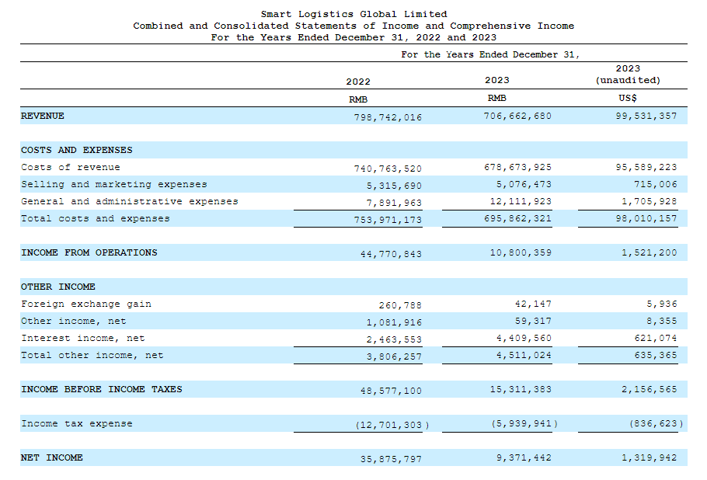Select costs of revenue value 740,763,520
The image size is (707, 480).
coord(388,169)
